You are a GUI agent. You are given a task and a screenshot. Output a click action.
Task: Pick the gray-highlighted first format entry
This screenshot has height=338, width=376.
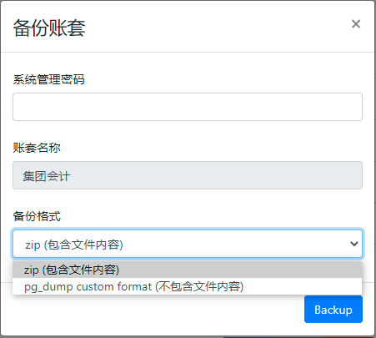(187, 270)
